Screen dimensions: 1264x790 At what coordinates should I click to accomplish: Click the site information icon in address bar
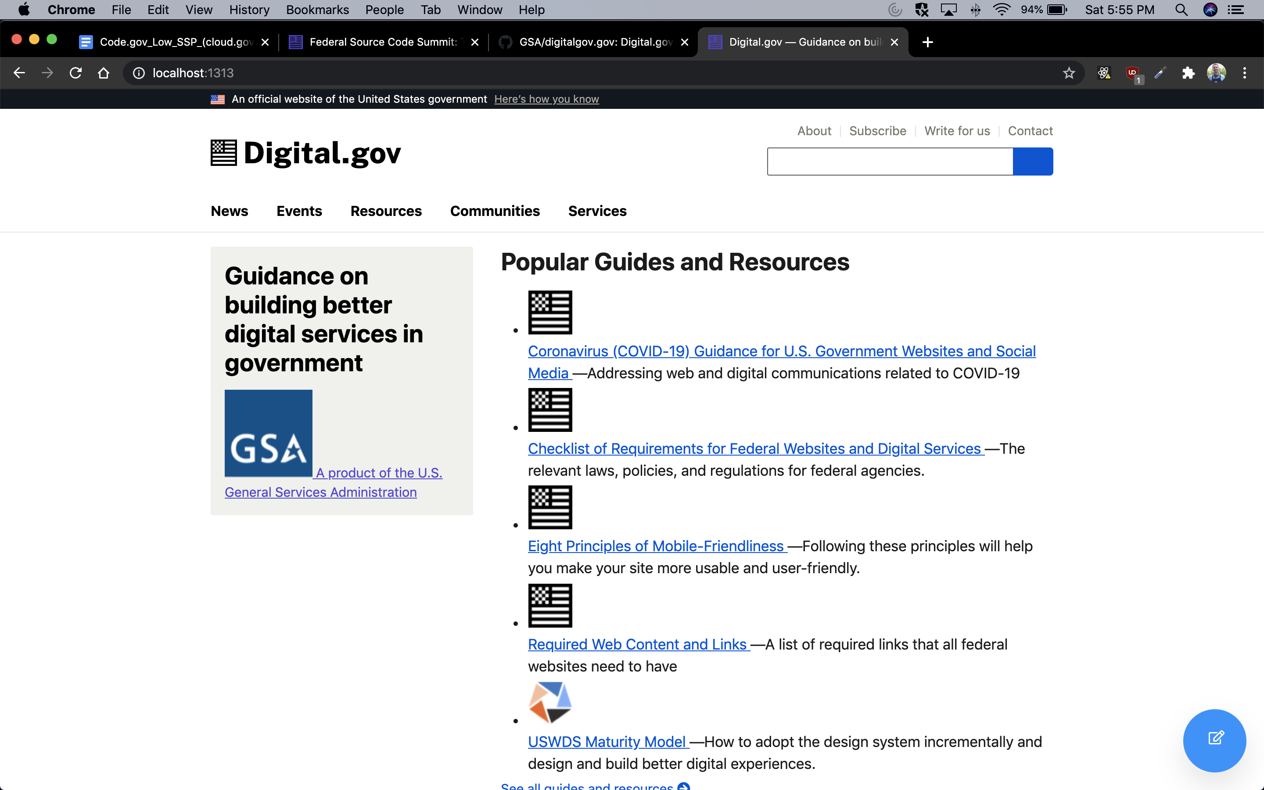(x=138, y=73)
